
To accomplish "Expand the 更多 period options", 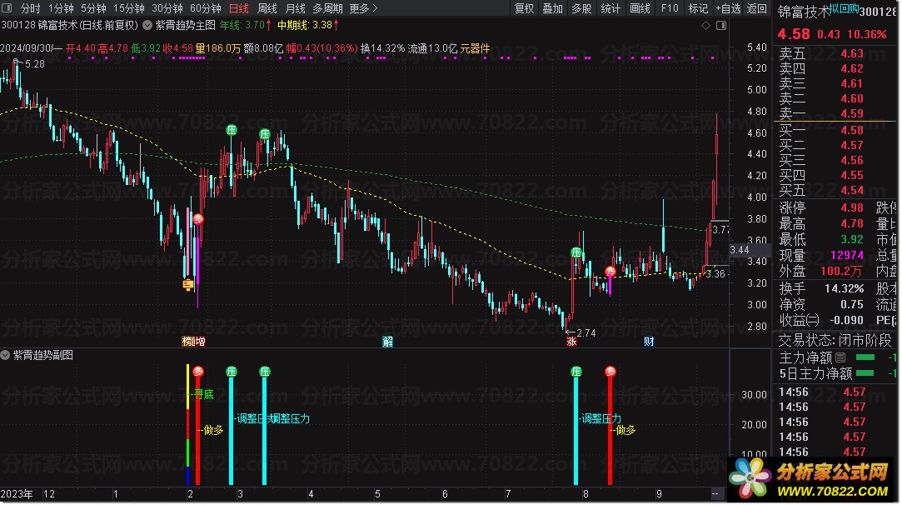I will 363,8.
